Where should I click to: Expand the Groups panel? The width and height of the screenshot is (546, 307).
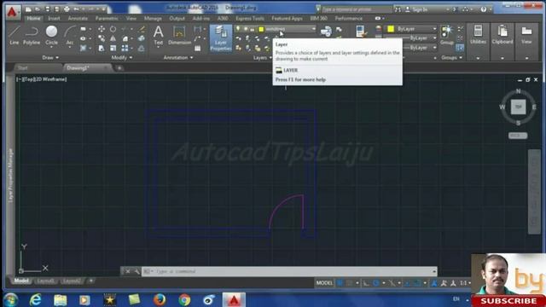click(451, 57)
